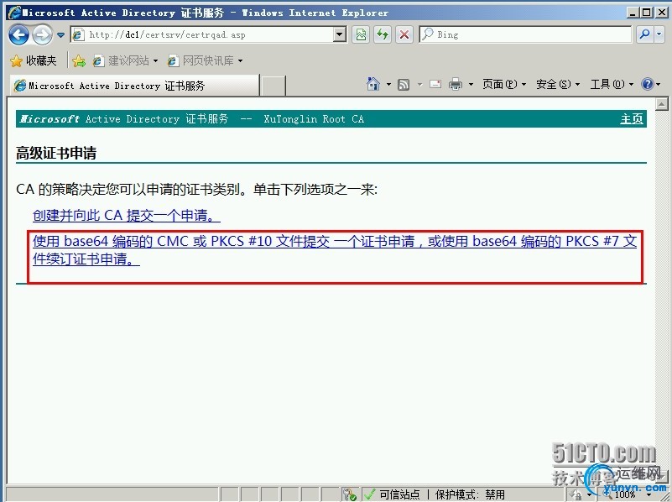This screenshot has width=672, height=502.
Task: Click the search magnifier button
Action: click(644, 34)
